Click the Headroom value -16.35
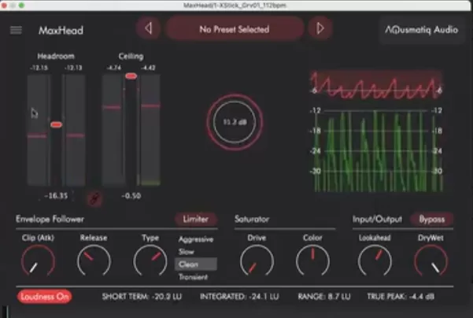Image resolution: width=473 pixels, height=318 pixels. [x=56, y=196]
